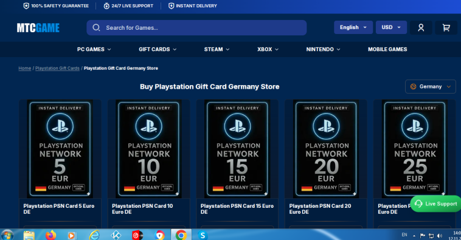The image size is (461, 240).
Task: Open the 25 EUR PlayStation Network card image
Action: point(415,149)
